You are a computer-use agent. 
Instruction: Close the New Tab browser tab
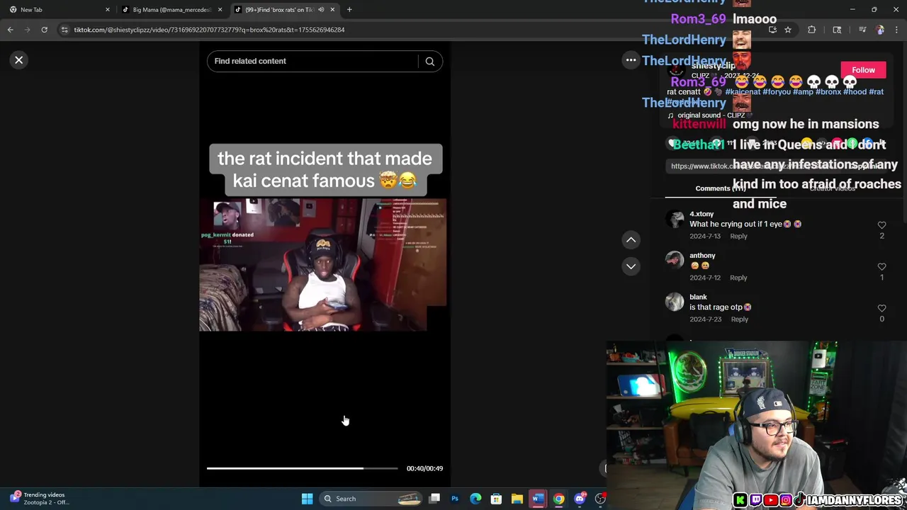(x=108, y=10)
